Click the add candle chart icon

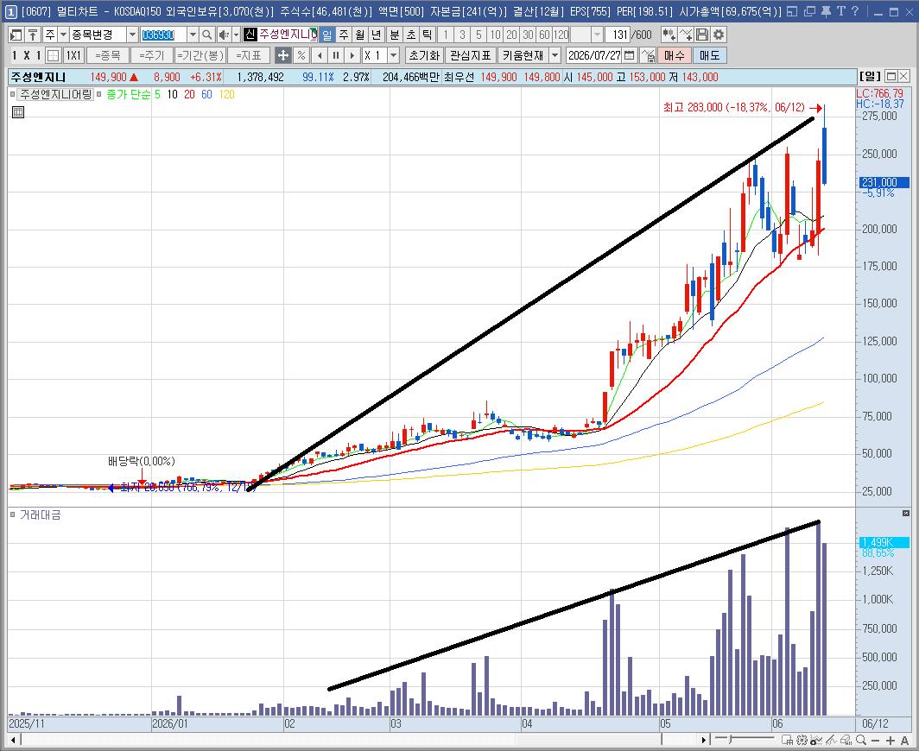tap(669, 35)
